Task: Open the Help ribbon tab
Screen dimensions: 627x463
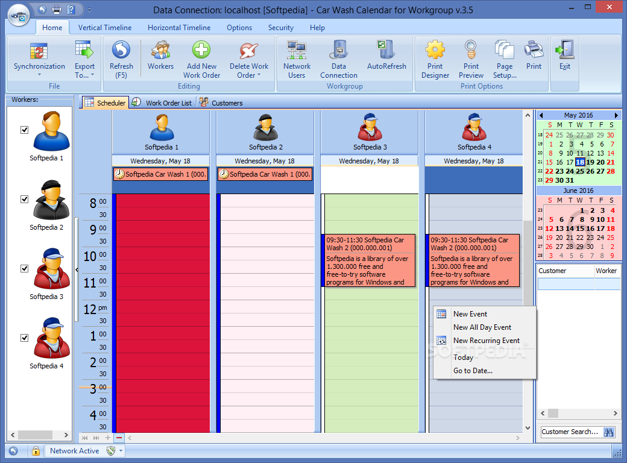Action: (317, 28)
